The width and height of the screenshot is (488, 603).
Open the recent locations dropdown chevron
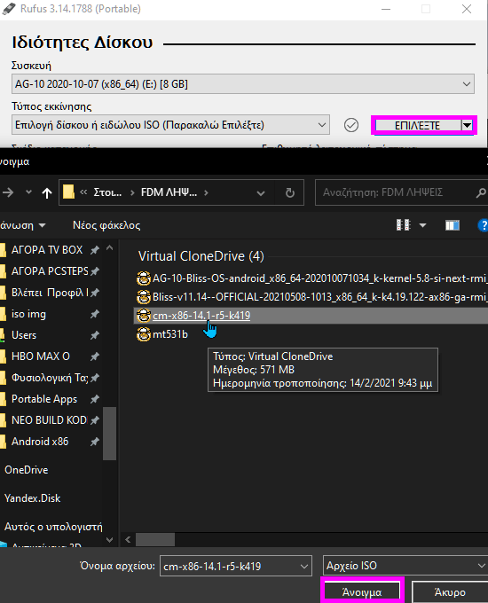(28, 192)
